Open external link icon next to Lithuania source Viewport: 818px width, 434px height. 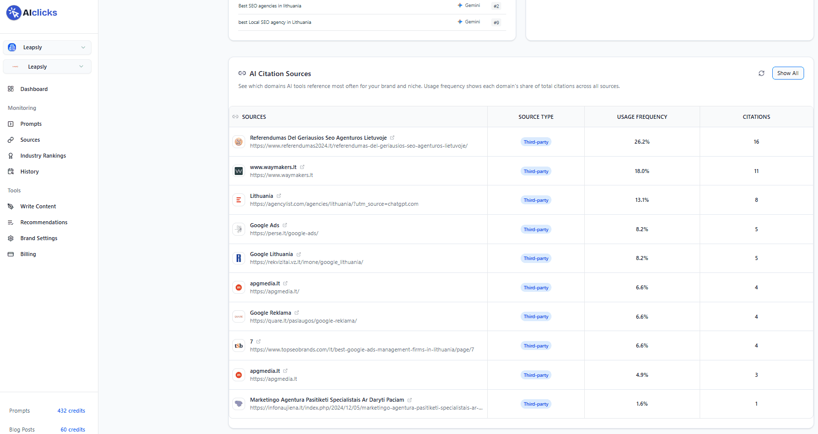pos(279,196)
